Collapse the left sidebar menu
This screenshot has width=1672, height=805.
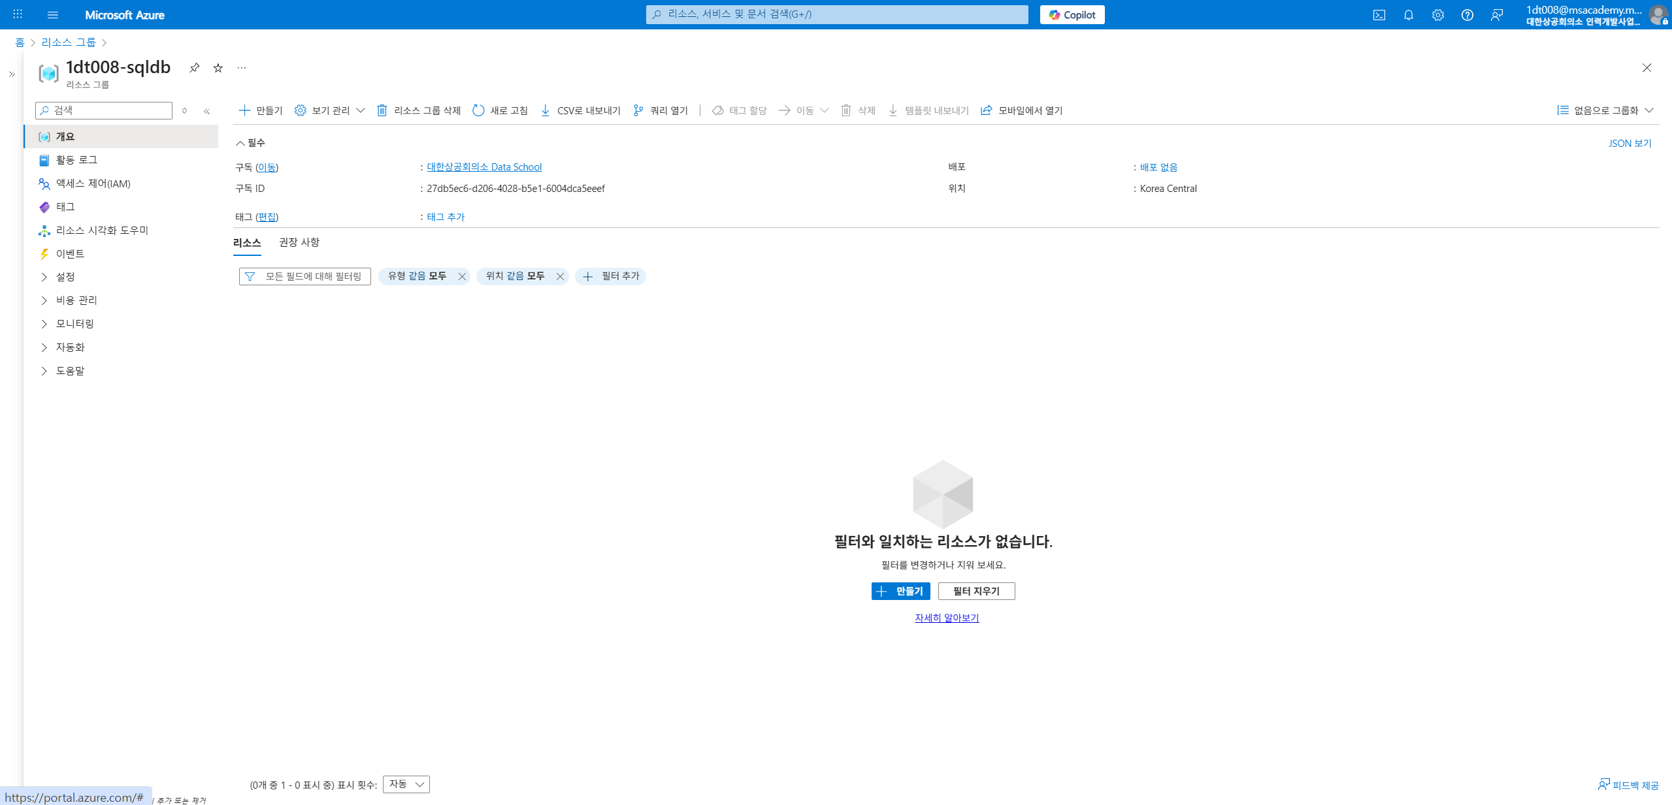point(206,111)
